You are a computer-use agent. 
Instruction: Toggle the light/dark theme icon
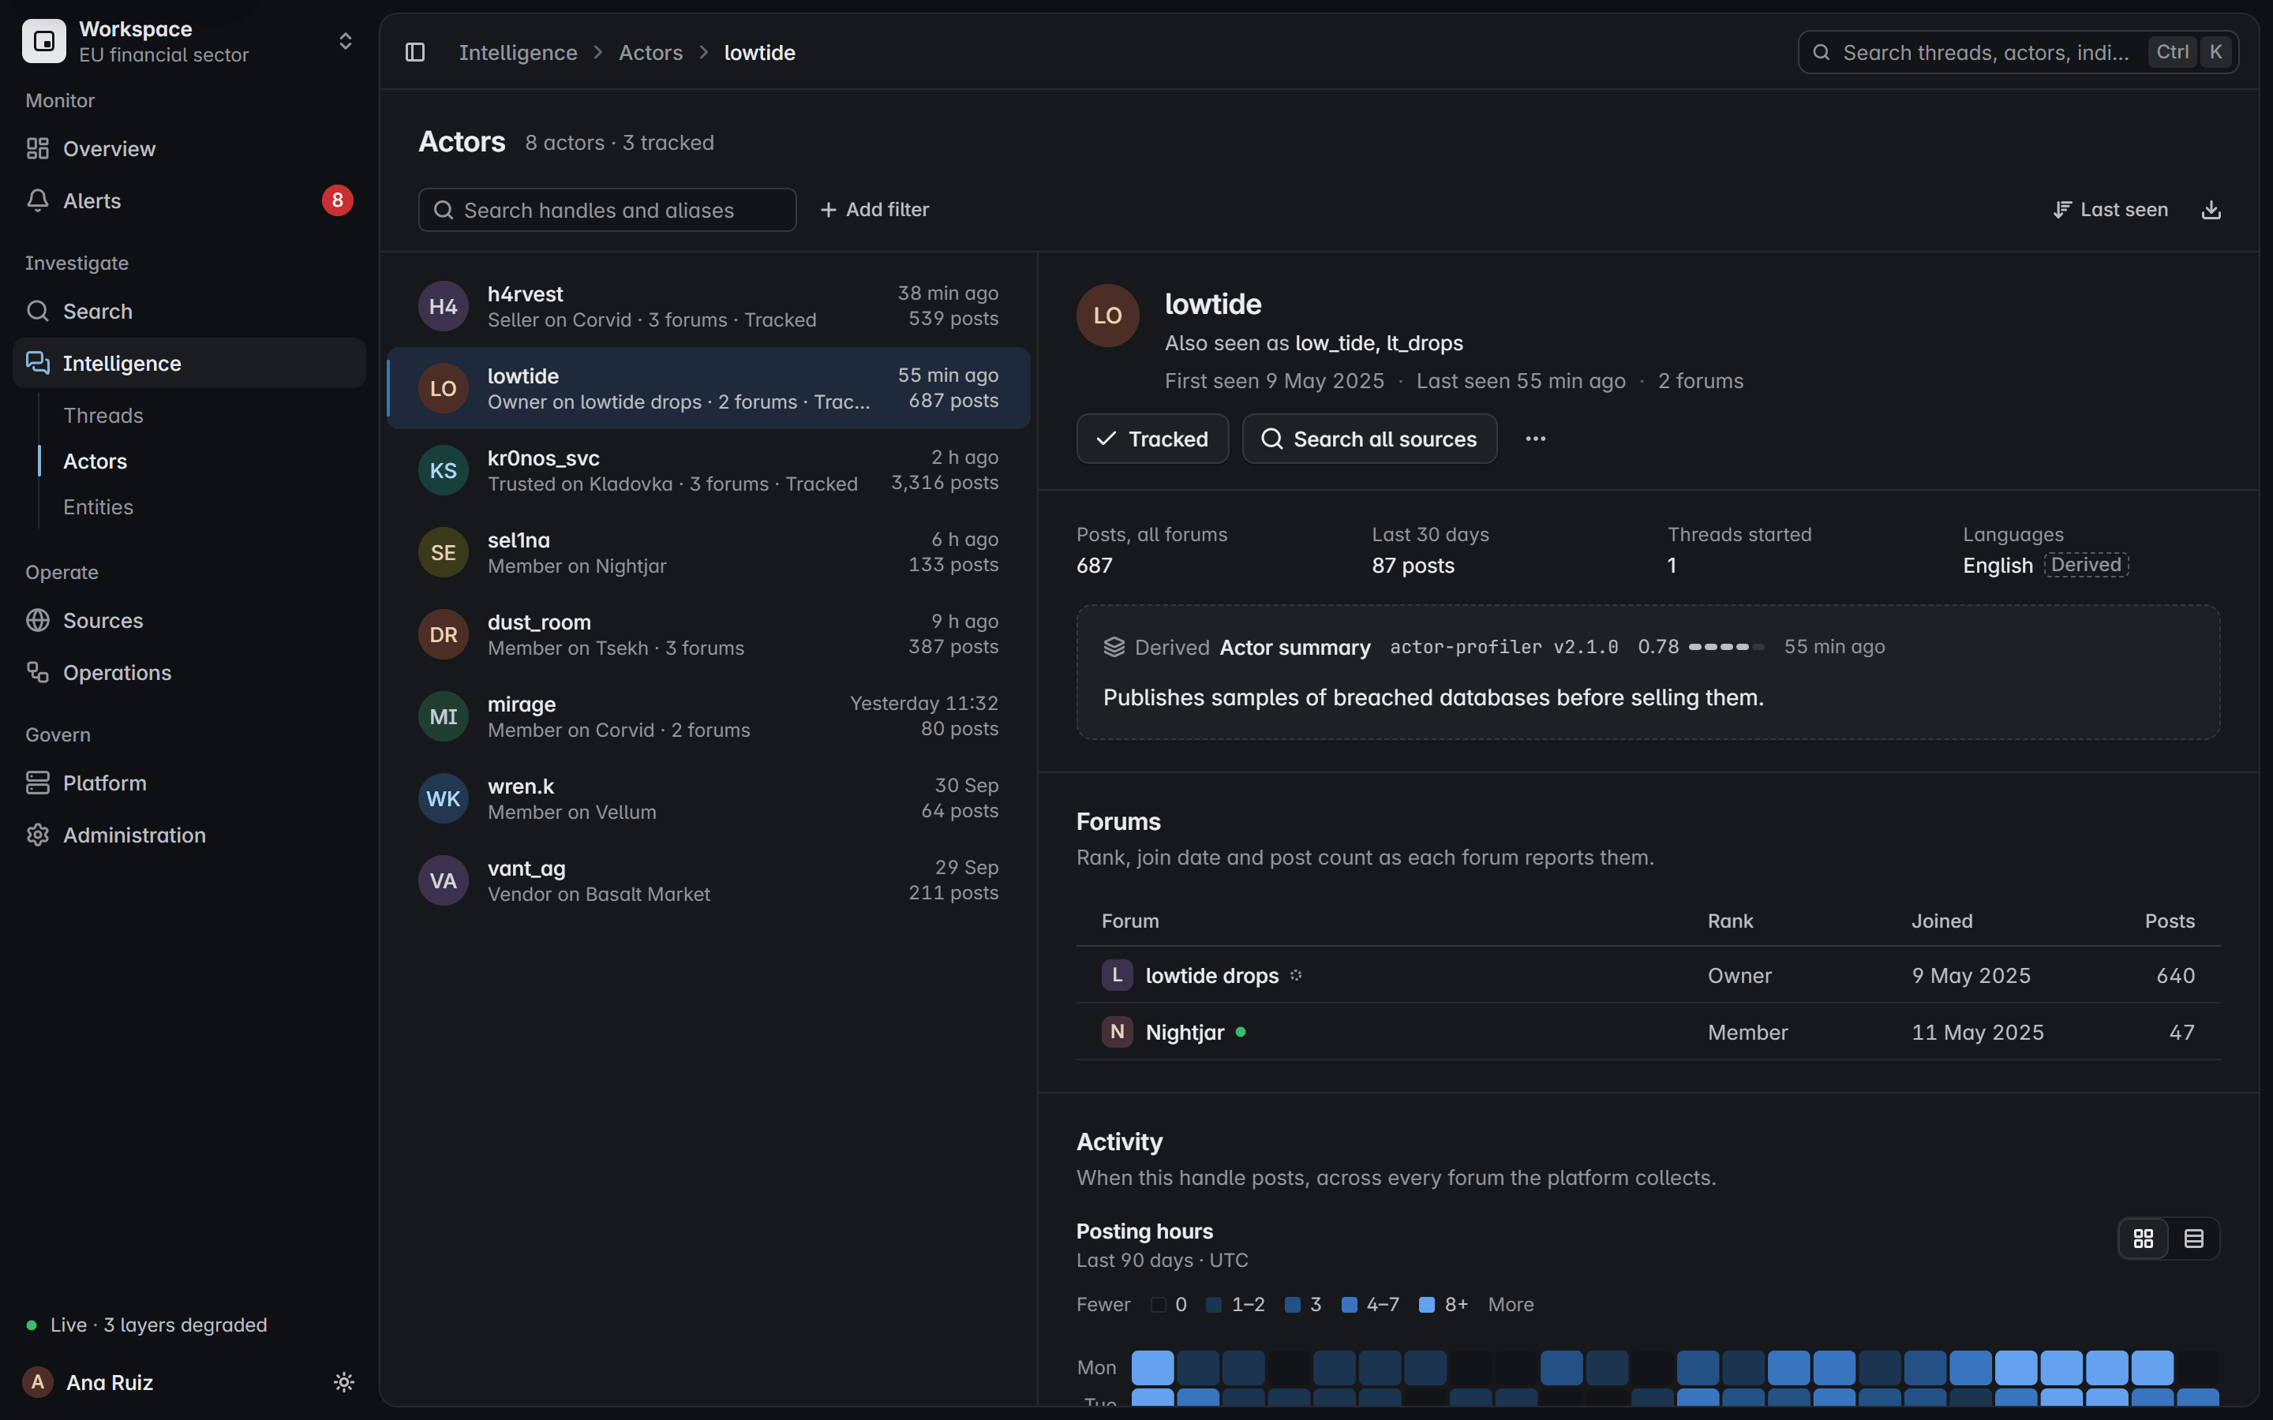click(x=344, y=1381)
